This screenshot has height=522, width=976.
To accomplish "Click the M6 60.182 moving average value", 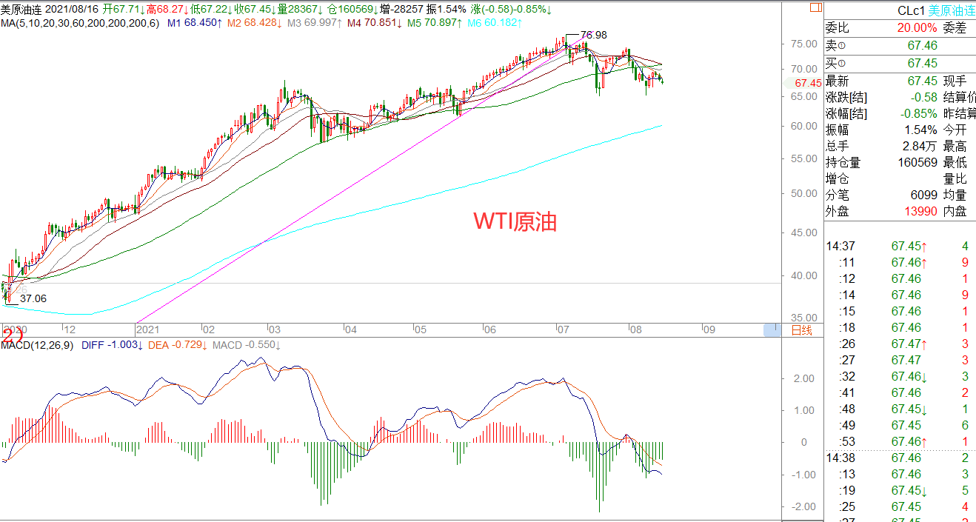I will click(496, 23).
